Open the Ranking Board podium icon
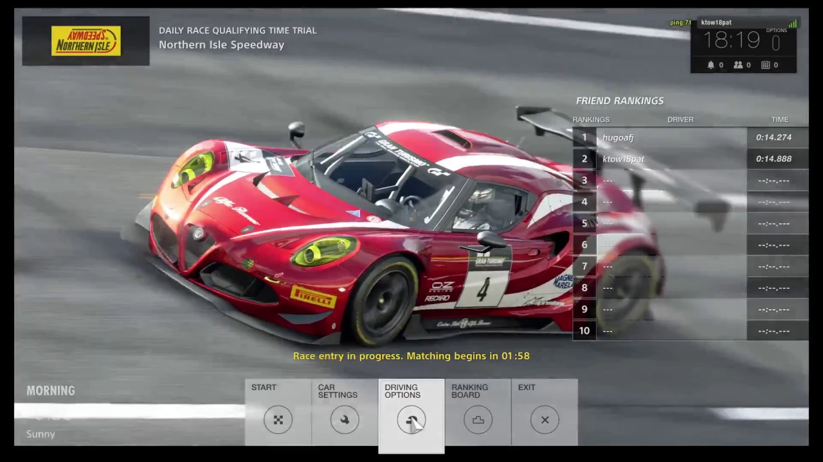The height and width of the screenshot is (462, 823). (478, 420)
